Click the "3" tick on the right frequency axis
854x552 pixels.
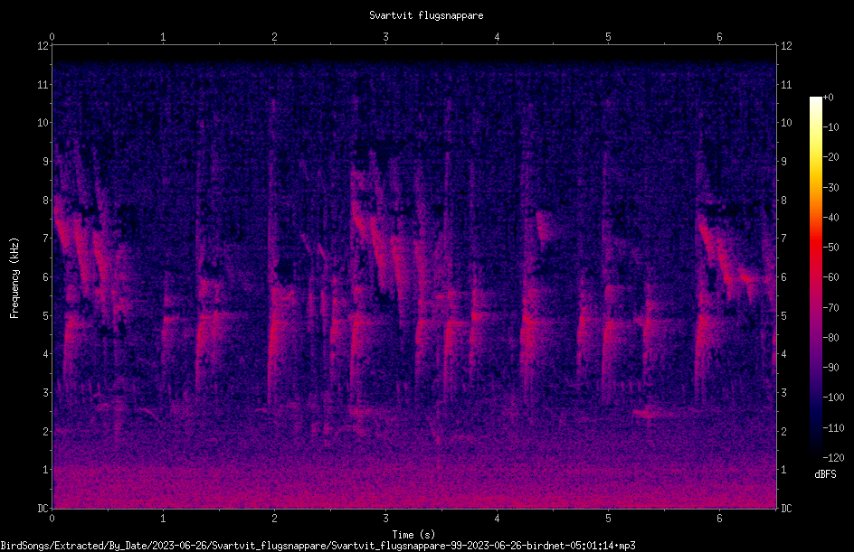tap(783, 393)
